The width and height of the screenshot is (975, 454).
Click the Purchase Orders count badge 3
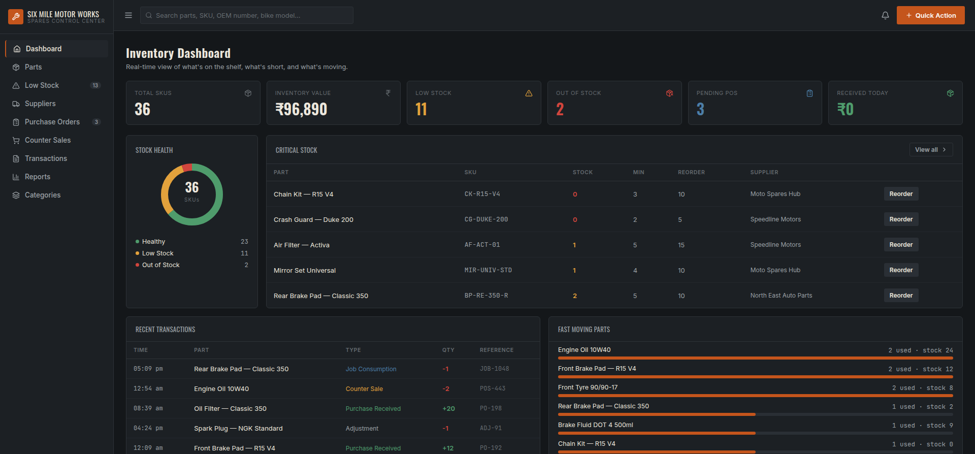(96, 122)
